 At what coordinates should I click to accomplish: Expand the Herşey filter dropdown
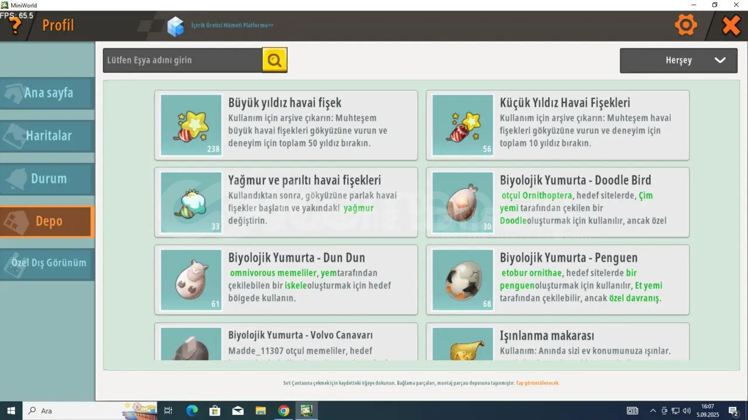pyautogui.click(x=678, y=60)
